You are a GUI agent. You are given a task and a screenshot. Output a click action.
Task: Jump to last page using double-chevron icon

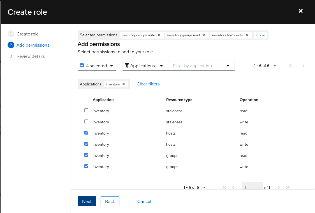pos(288,187)
